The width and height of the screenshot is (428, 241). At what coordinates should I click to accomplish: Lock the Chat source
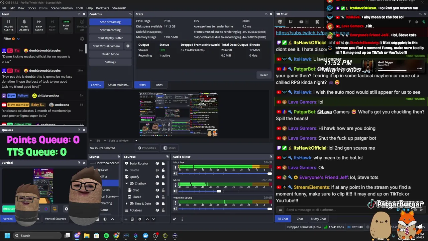163,190
